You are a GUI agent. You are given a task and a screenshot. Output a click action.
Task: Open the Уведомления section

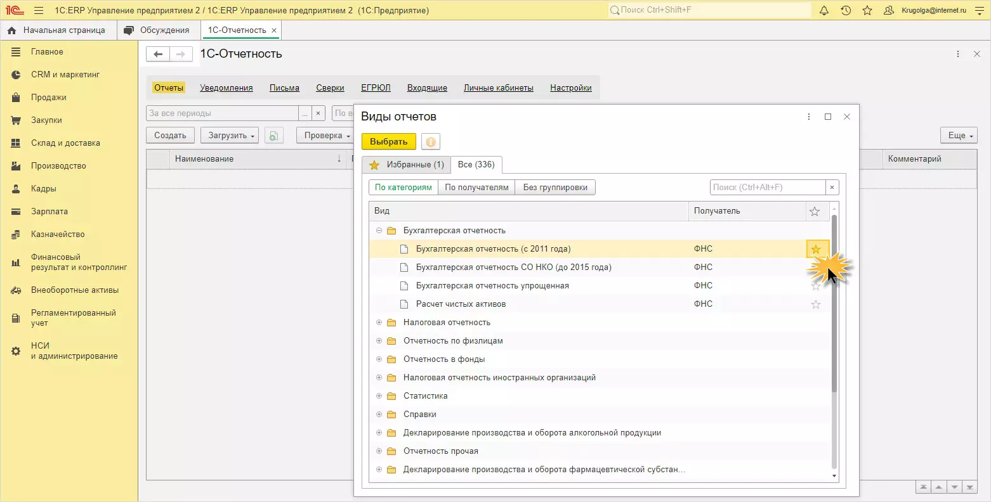[x=226, y=88]
